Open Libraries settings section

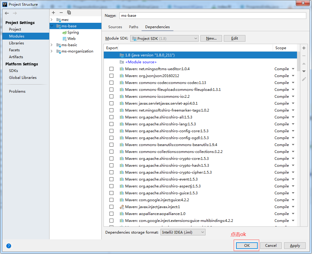[16, 43]
